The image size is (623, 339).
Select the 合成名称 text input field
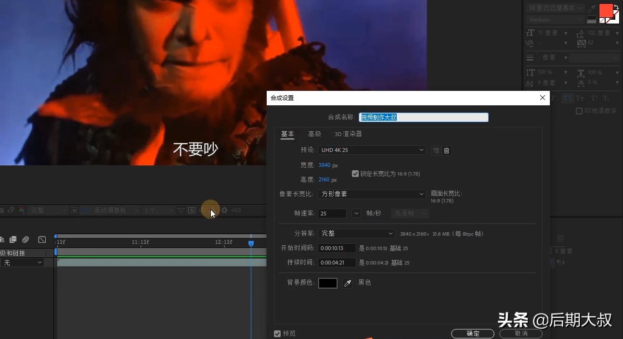point(423,117)
